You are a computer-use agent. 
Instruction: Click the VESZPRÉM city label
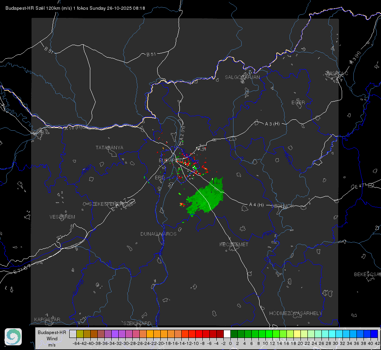click(x=62, y=217)
